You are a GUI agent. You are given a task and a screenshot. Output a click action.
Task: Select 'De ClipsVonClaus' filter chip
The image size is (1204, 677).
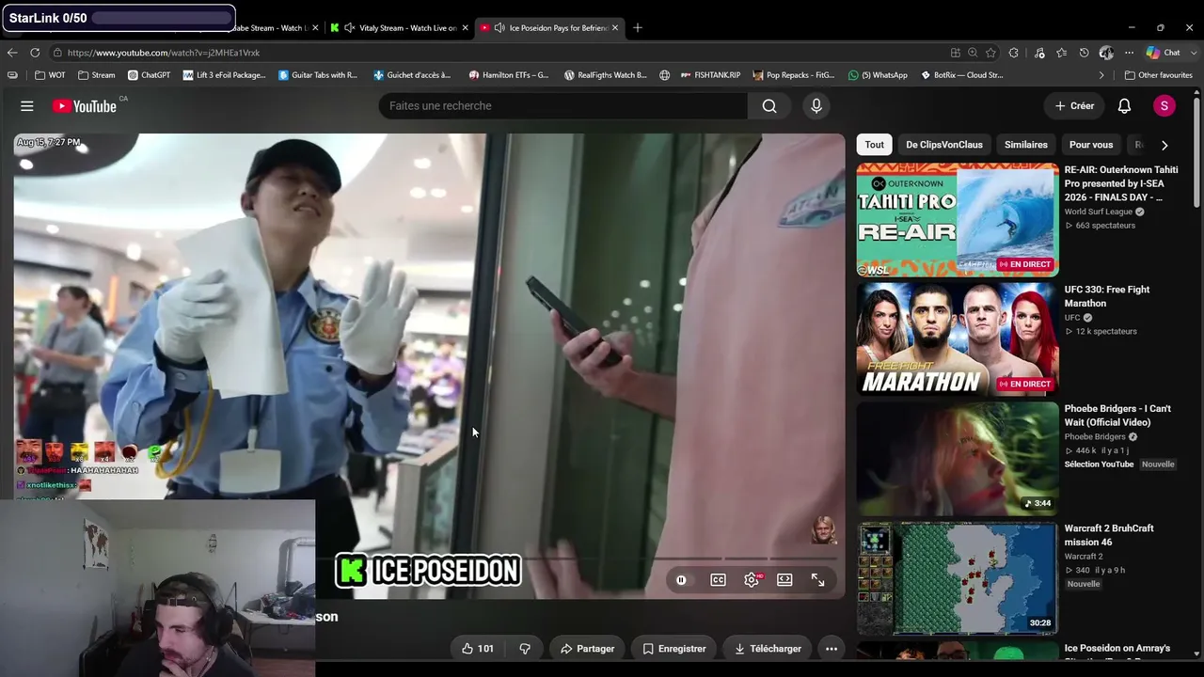coord(943,145)
